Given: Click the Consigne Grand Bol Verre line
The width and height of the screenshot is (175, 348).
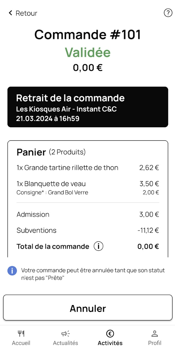Looking at the screenshot, I should (88, 192).
